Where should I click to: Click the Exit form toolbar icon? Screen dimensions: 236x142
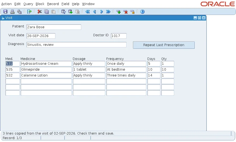pos(29,12)
